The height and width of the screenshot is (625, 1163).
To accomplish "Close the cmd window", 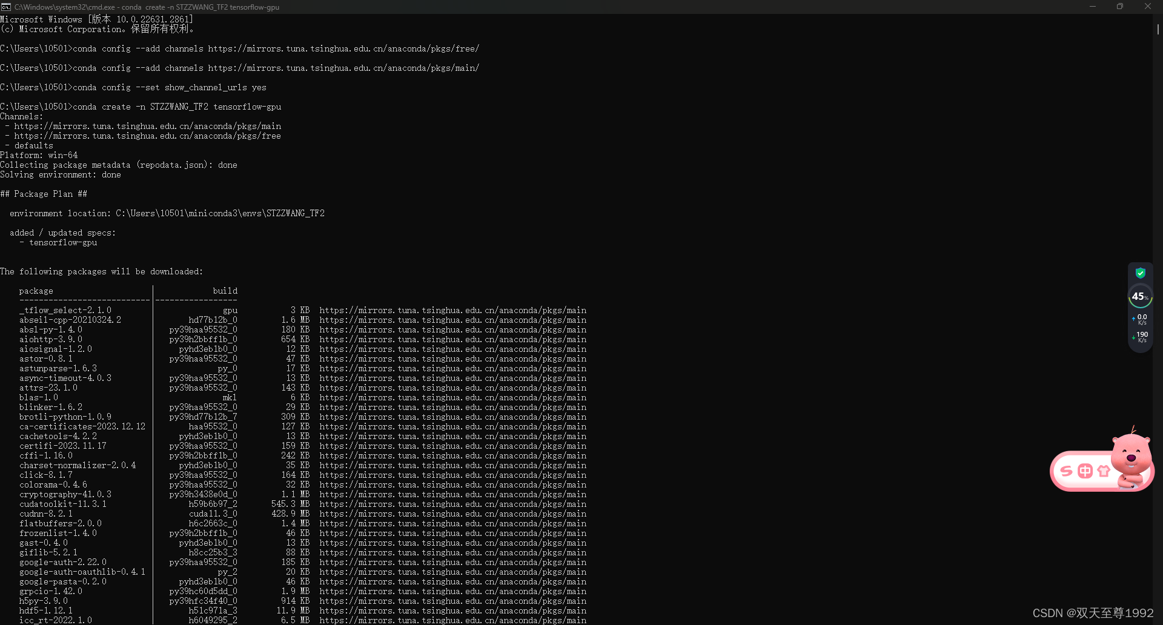I will [1148, 7].
